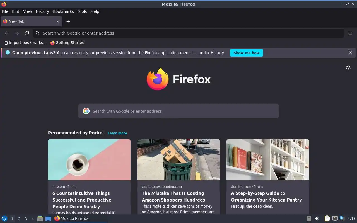The image size is (357, 223).
Task: Click the volume speaker tray icon
Action: (317, 219)
